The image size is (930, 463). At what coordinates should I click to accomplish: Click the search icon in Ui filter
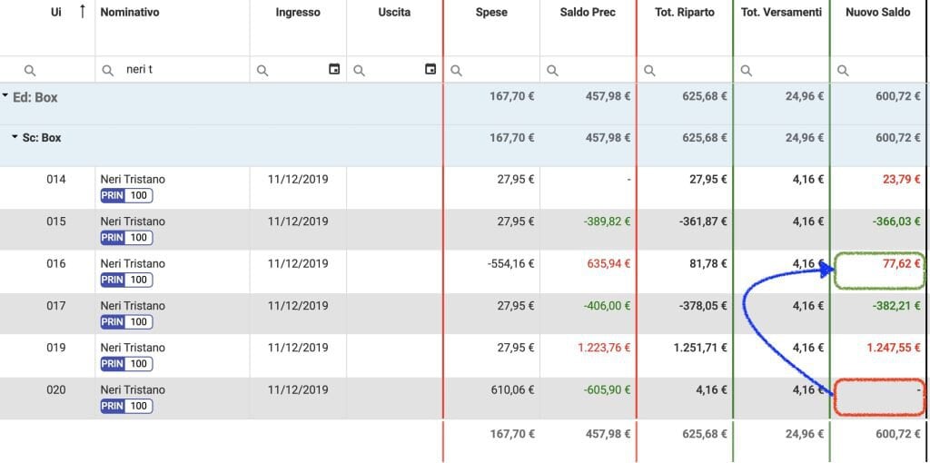click(x=30, y=70)
